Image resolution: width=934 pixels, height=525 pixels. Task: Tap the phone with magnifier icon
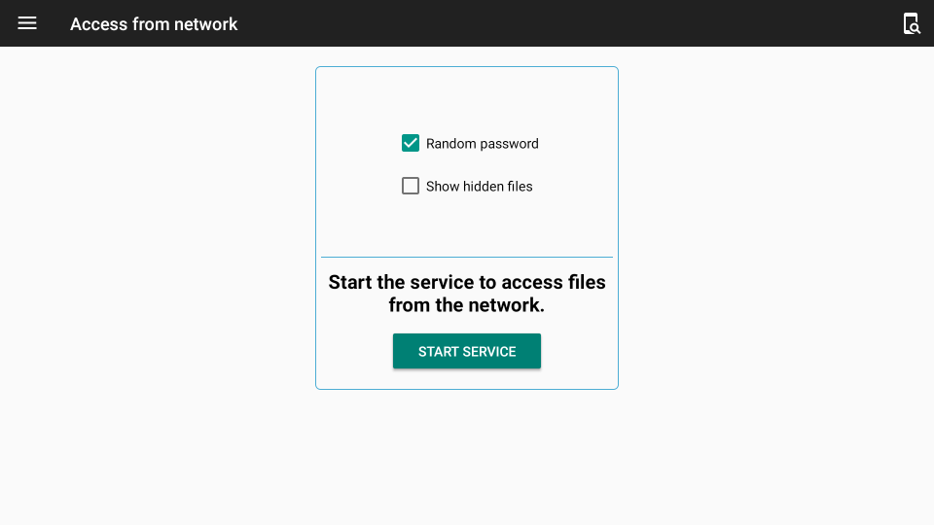point(911,23)
